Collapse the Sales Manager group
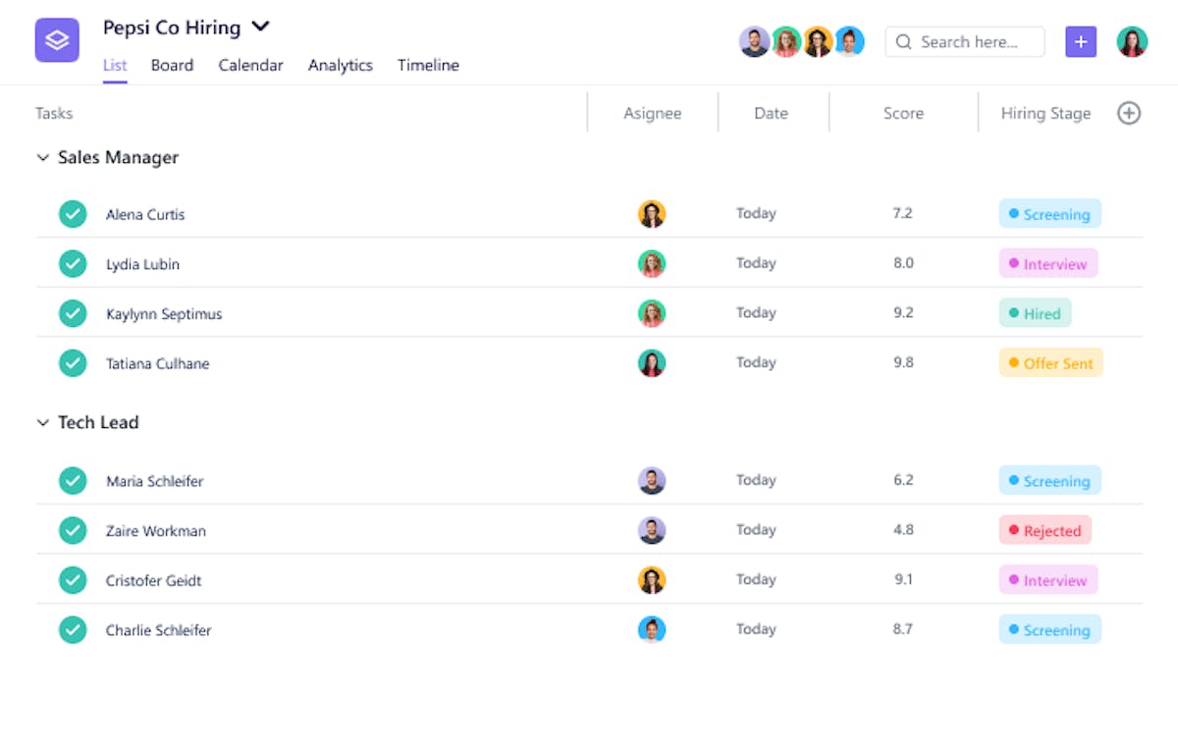Viewport: 1178px width, 745px height. (x=42, y=157)
